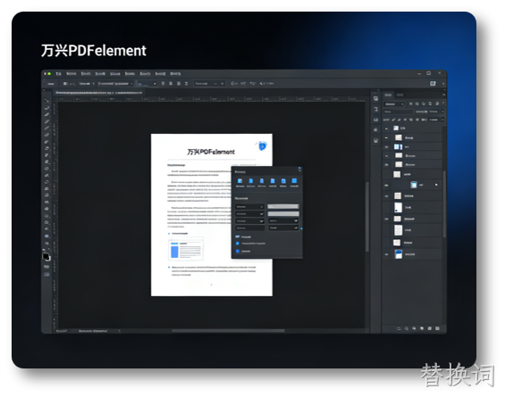Viewport: 505px width, 397px height.
Task: Open the layers panel blend mode dropdown
Action: (394, 104)
